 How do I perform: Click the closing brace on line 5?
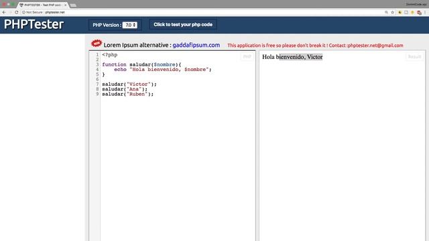coord(103,74)
